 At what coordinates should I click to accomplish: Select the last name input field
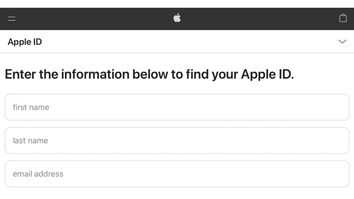click(177, 140)
